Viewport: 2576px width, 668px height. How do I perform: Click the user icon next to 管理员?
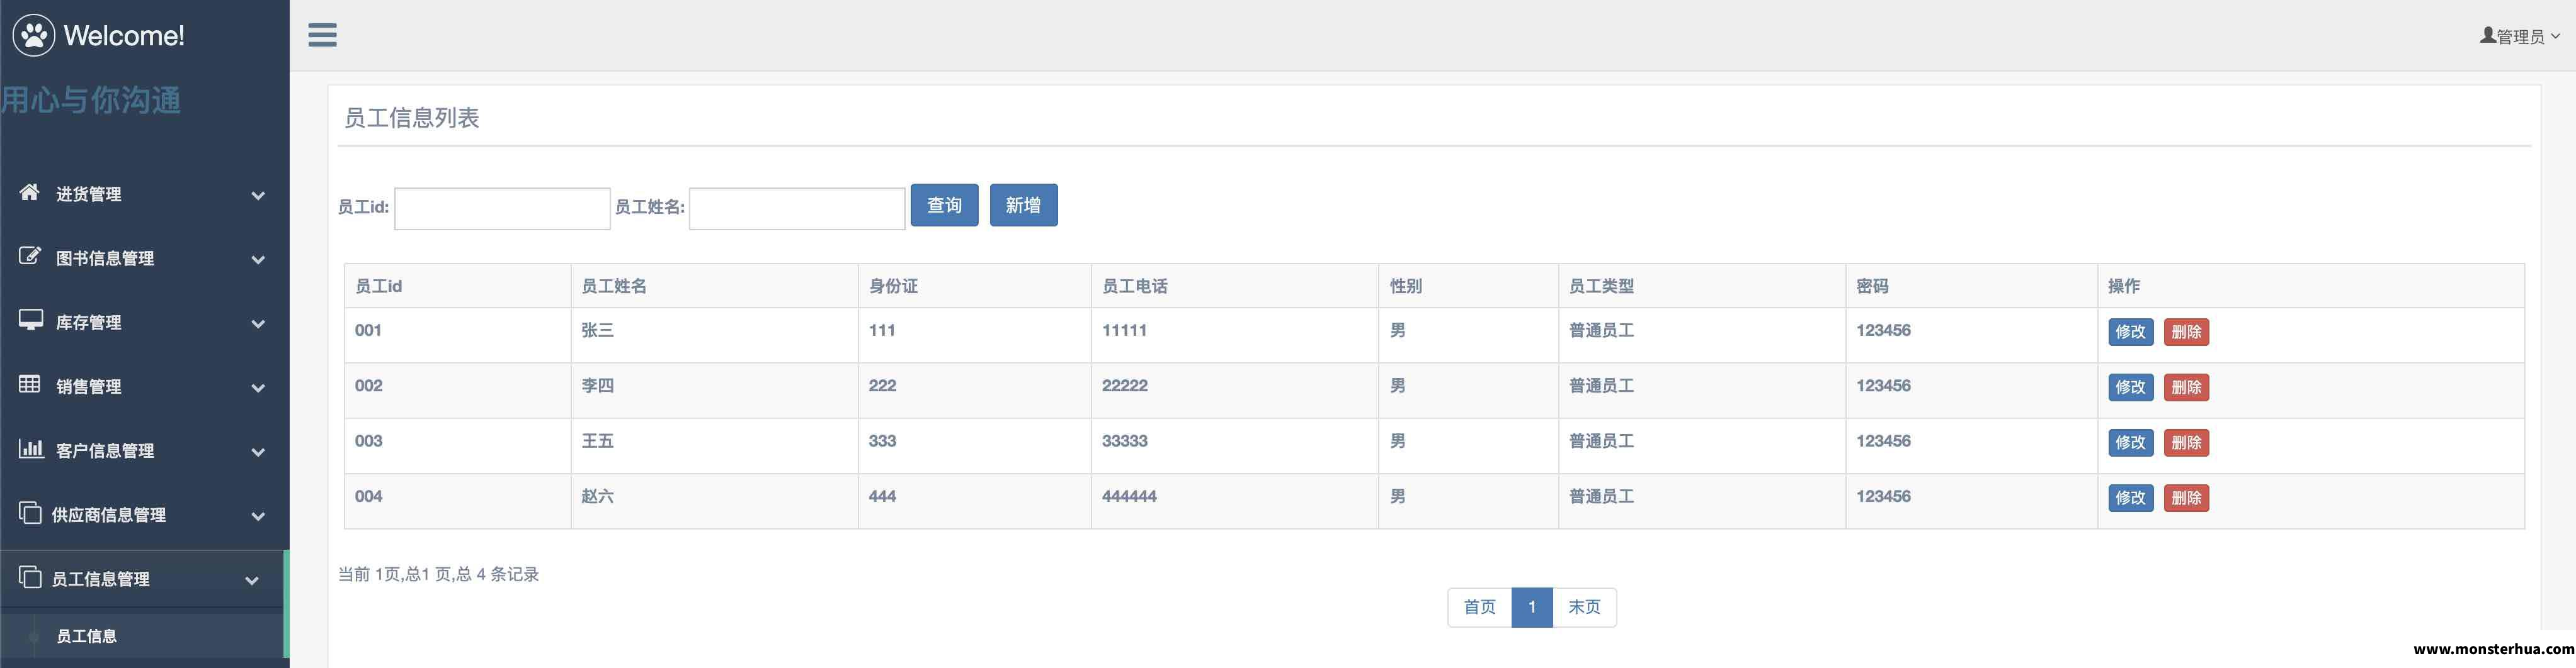[x=2488, y=35]
